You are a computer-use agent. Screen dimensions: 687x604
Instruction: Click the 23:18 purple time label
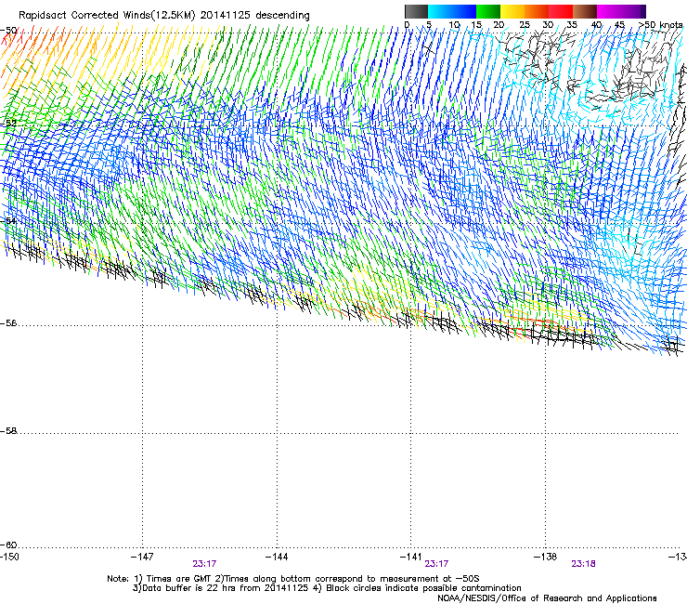coord(583,564)
